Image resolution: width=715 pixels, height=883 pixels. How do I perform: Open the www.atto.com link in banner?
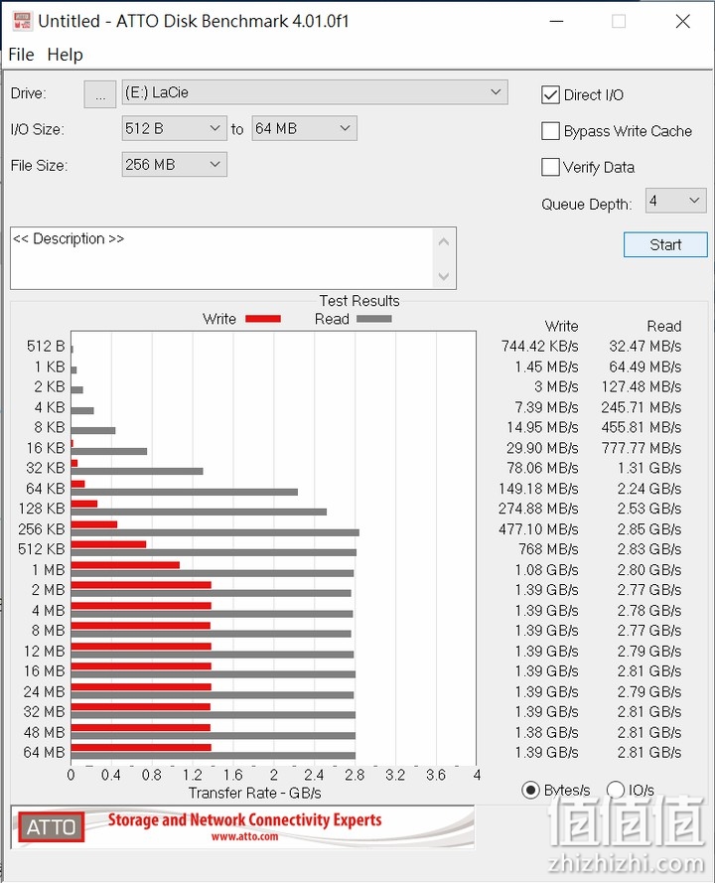(x=244, y=837)
